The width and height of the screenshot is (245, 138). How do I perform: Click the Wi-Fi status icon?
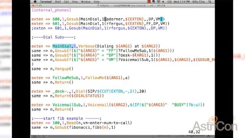pos(158,2)
